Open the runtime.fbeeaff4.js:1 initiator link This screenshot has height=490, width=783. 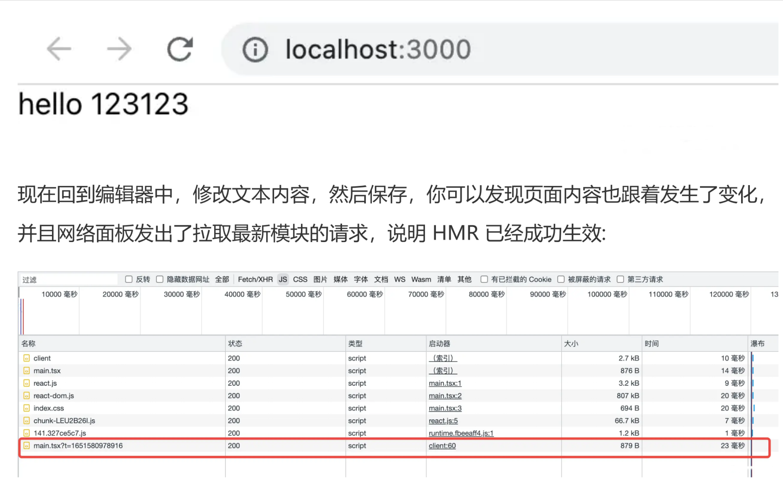click(x=461, y=433)
